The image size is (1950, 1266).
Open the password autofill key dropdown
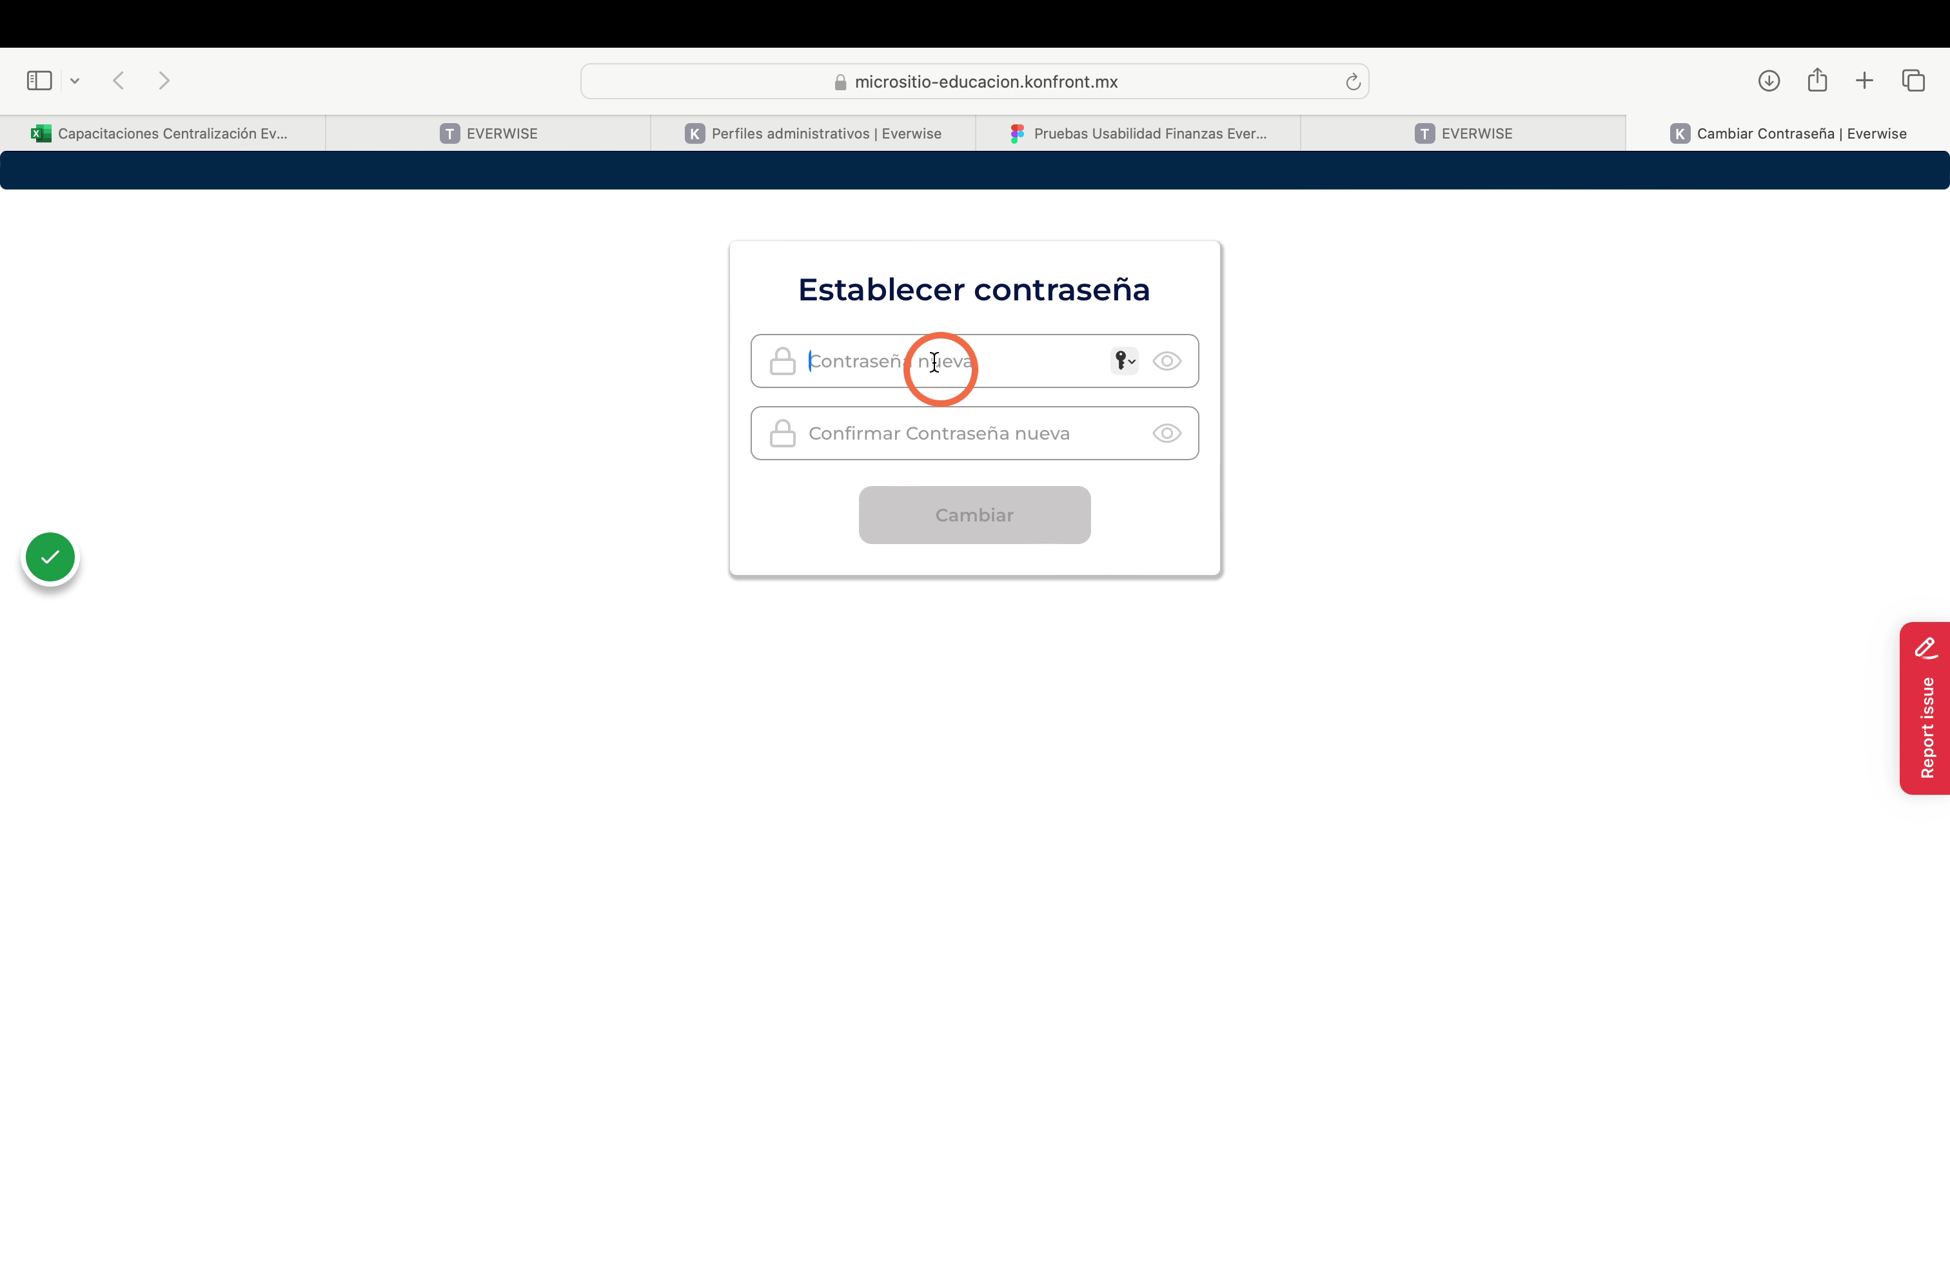pos(1124,360)
